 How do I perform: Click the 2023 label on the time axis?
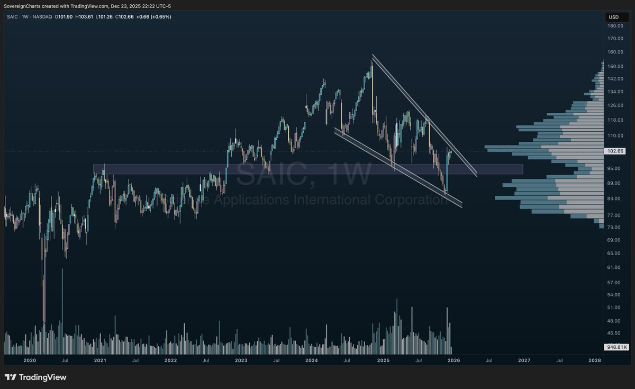tap(241, 360)
